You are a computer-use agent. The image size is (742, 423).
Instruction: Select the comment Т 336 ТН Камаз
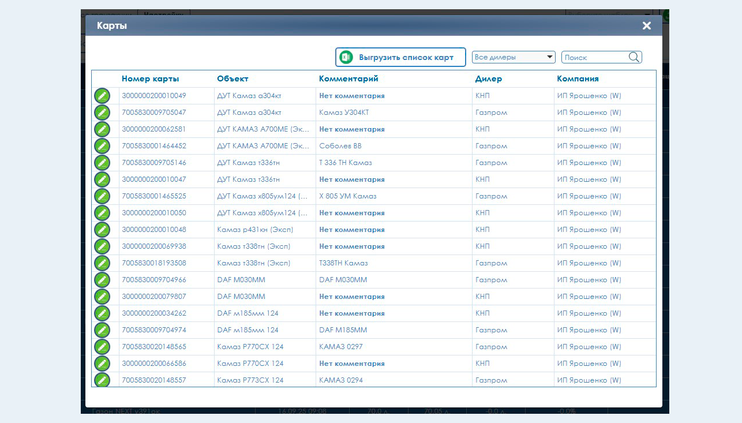(346, 163)
